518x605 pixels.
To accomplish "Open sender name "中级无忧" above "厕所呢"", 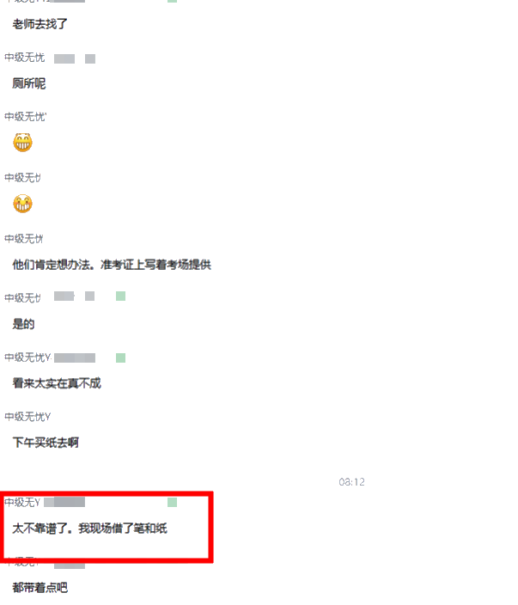I will click(x=24, y=58).
